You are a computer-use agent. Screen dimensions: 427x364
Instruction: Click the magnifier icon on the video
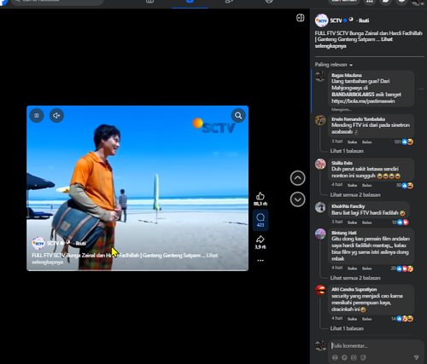click(238, 115)
